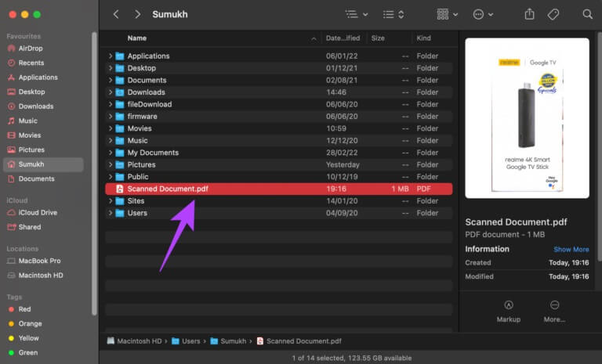The width and height of the screenshot is (602, 364).
Task: Open Pictures in the sidebar
Action: pyautogui.click(x=43, y=150)
